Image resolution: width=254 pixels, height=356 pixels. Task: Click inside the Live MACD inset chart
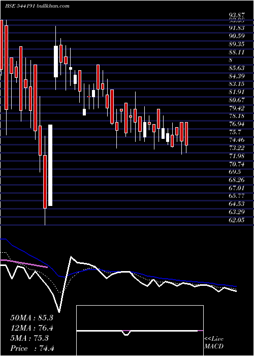point(140,331)
